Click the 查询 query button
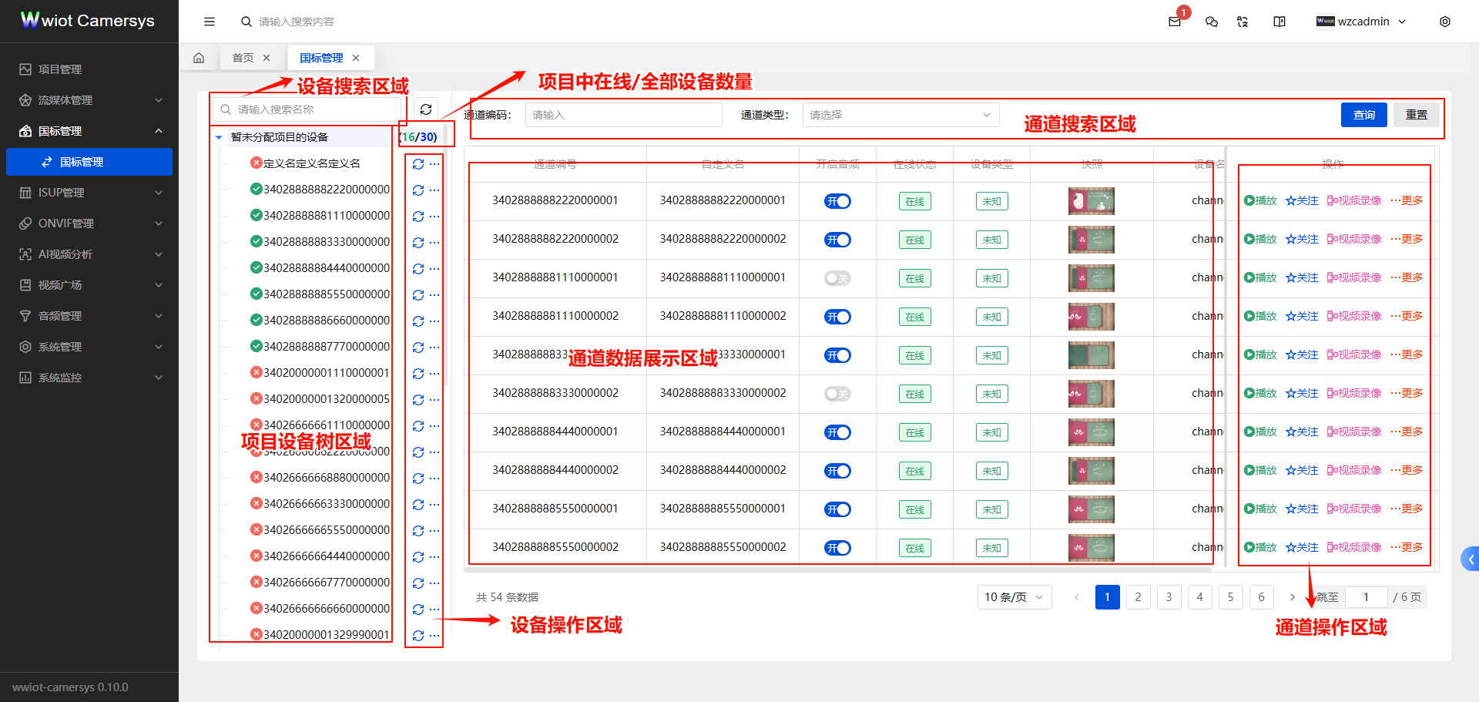This screenshot has width=1479, height=702. [x=1363, y=114]
